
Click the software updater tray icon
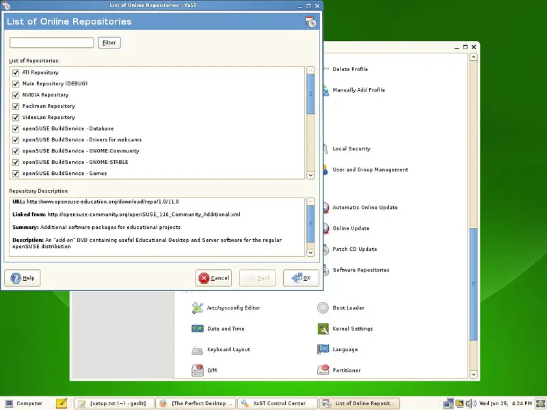[459, 403]
